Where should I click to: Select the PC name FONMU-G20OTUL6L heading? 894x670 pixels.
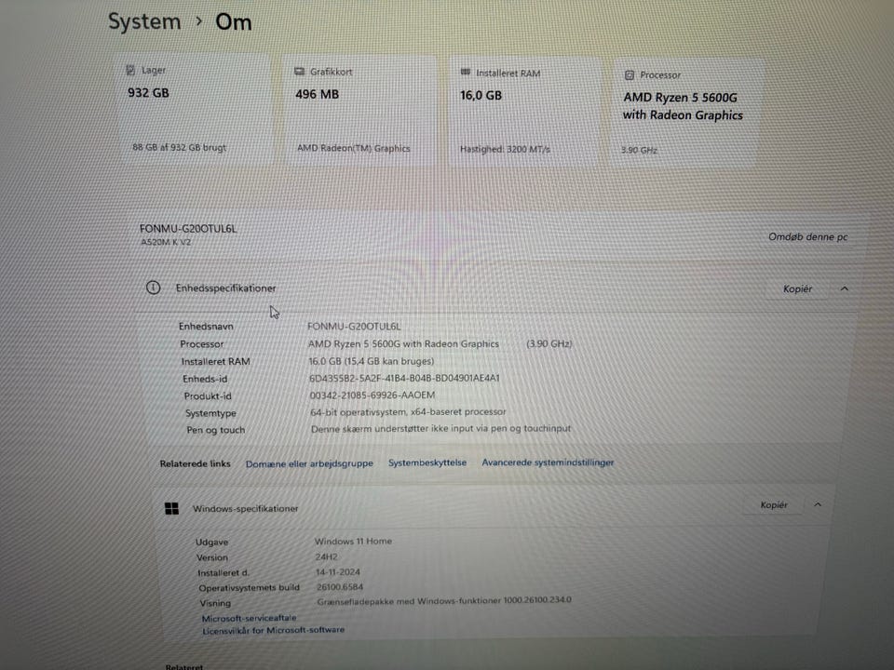187,229
